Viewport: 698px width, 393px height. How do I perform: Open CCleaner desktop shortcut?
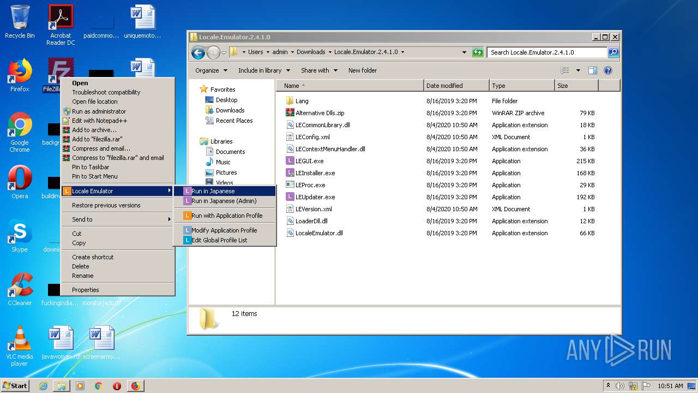[x=20, y=289]
